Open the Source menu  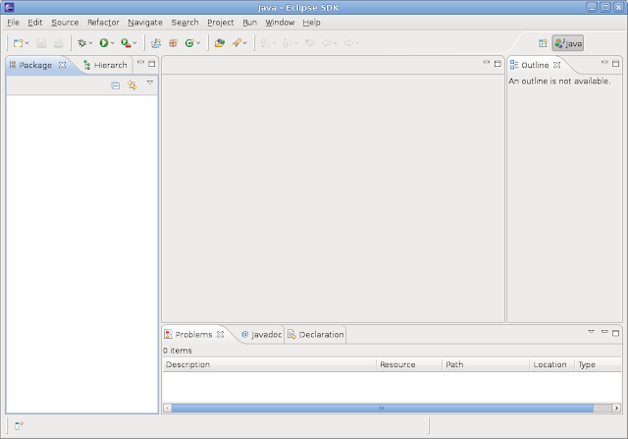pyautogui.click(x=65, y=23)
